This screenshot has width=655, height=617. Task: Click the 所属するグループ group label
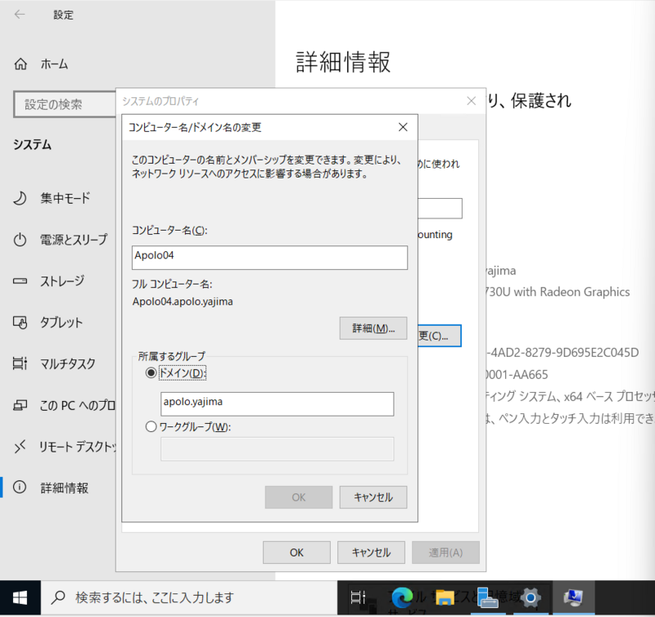pyautogui.click(x=172, y=356)
